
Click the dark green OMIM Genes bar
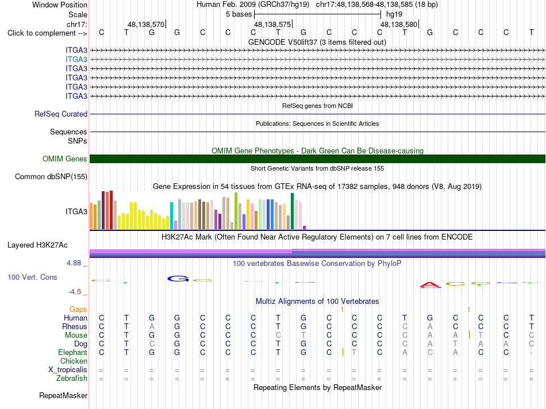(x=317, y=159)
